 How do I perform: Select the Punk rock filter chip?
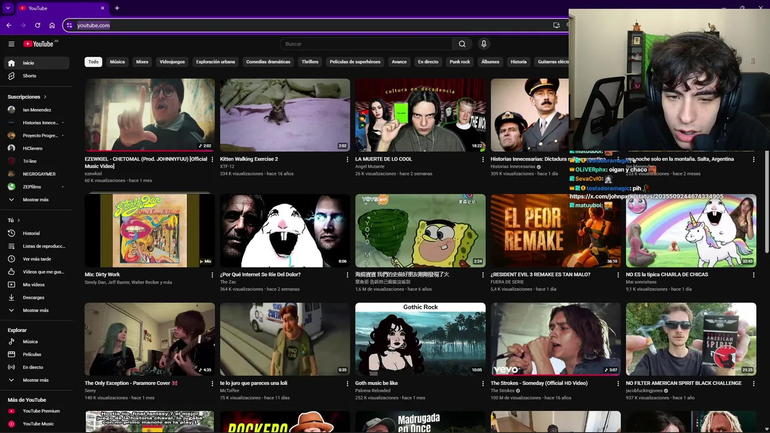click(x=460, y=62)
